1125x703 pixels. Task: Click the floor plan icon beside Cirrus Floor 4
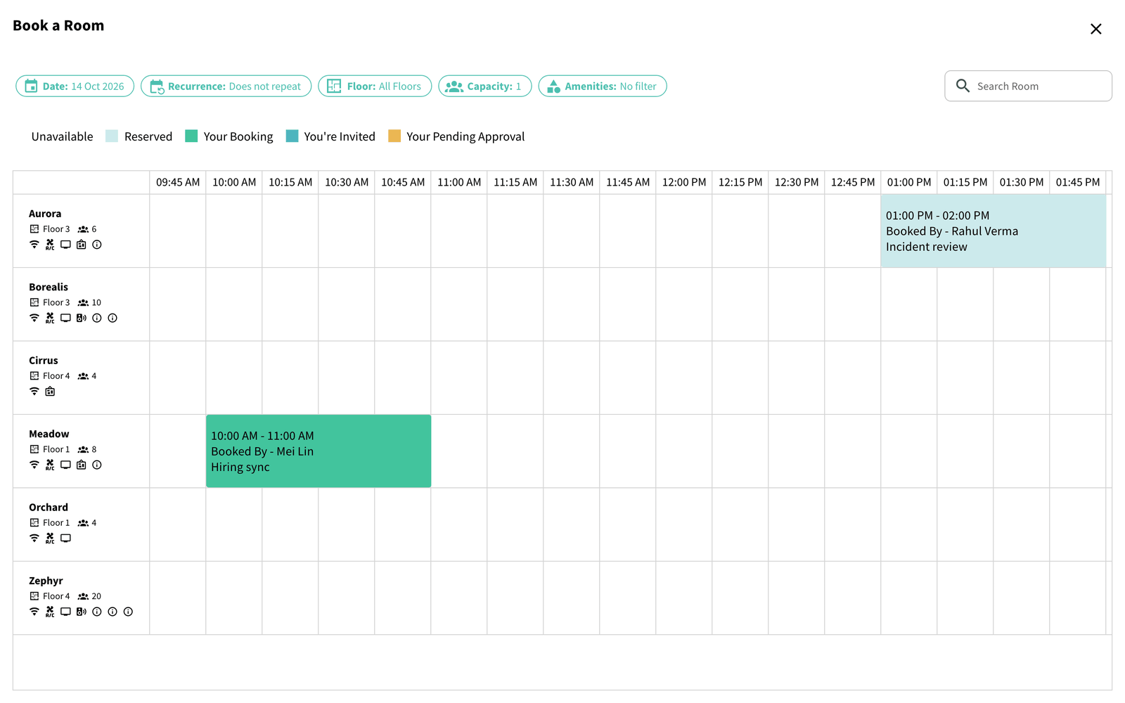pos(34,376)
